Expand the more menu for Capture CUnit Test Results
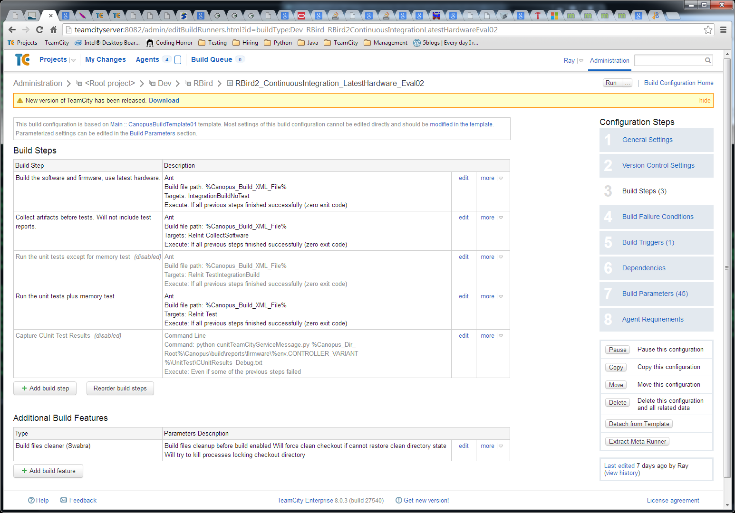Image resolution: width=735 pixels, height=513 pixels. tap(501, 336)
